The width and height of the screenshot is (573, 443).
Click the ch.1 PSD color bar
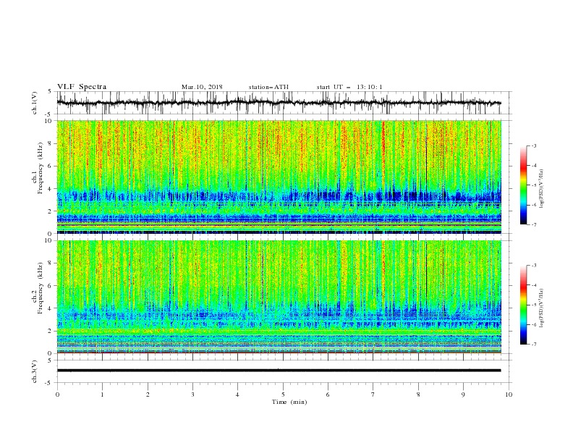524,185
